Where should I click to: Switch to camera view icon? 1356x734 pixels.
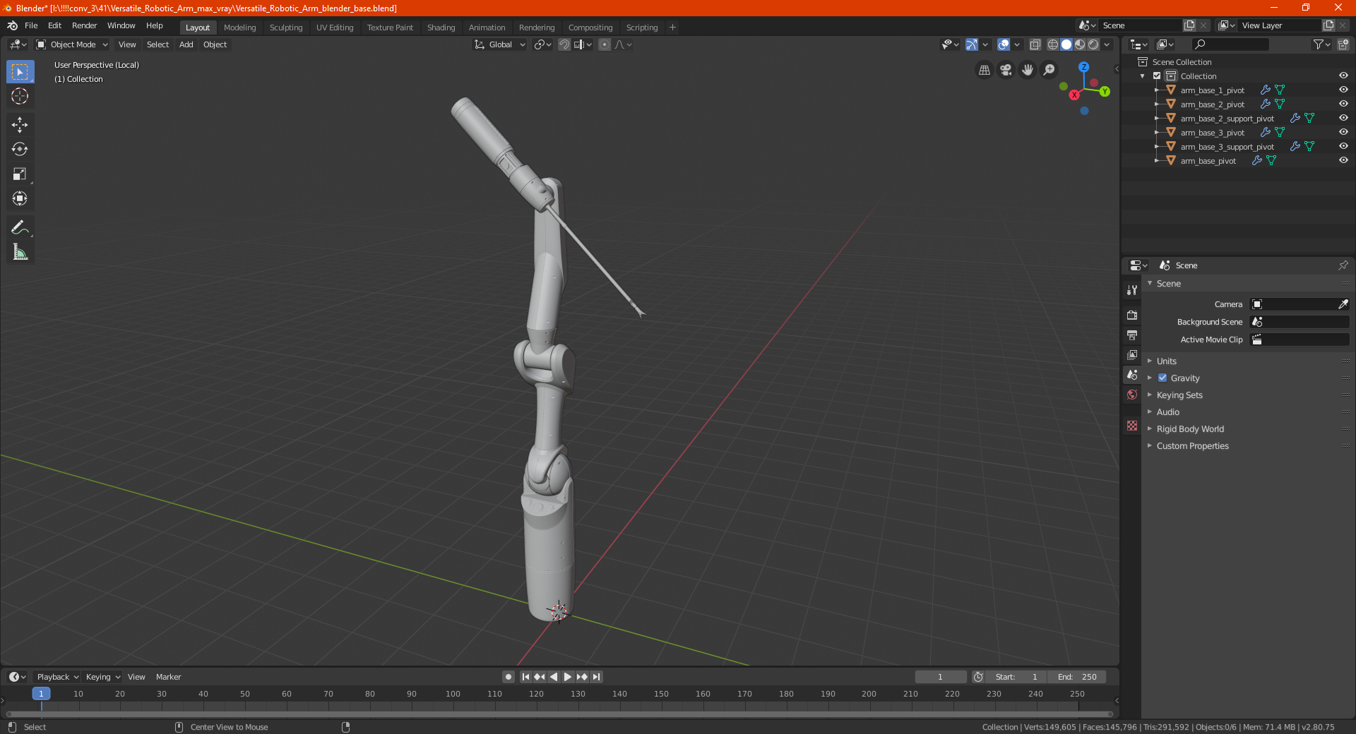(1006, 70)
